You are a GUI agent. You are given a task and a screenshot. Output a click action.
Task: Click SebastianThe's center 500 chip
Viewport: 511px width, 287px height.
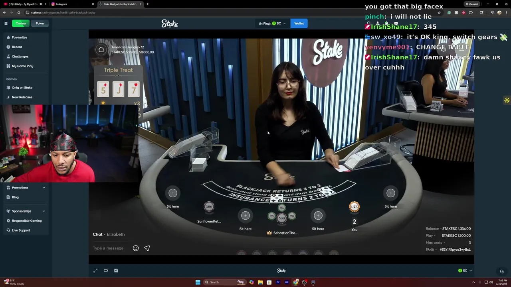[x=281, y=218]
